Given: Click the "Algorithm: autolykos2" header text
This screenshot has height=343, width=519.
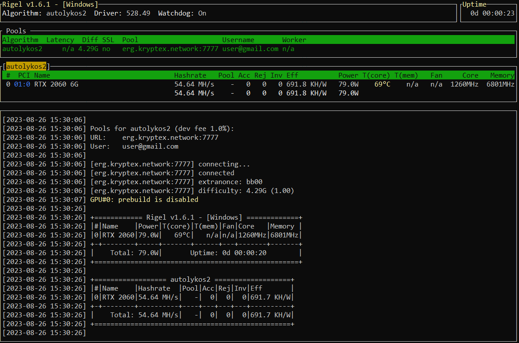Looking at the screenshot, I should [x=44, y=13].
